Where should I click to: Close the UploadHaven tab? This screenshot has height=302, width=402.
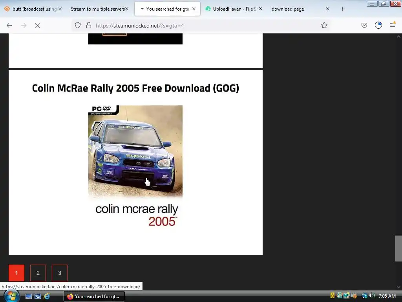point(261,9)
